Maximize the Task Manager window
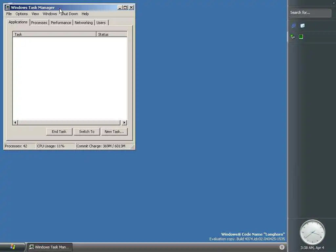The image size is (336, 252). (125, 8)
